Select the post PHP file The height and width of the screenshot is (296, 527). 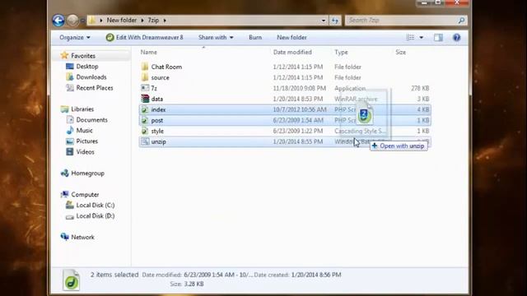[x=285, y=120]
